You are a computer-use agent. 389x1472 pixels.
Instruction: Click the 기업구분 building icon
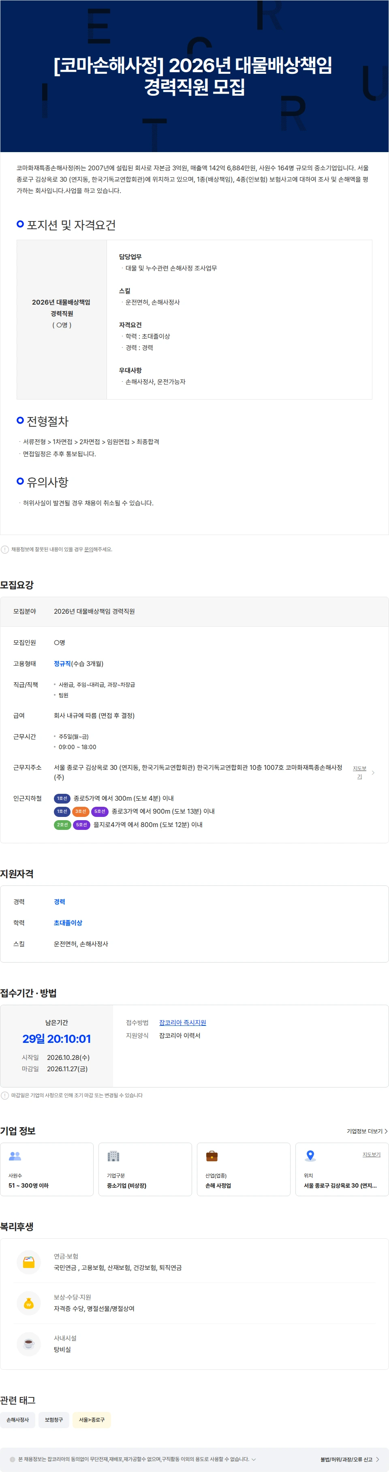114,1156
